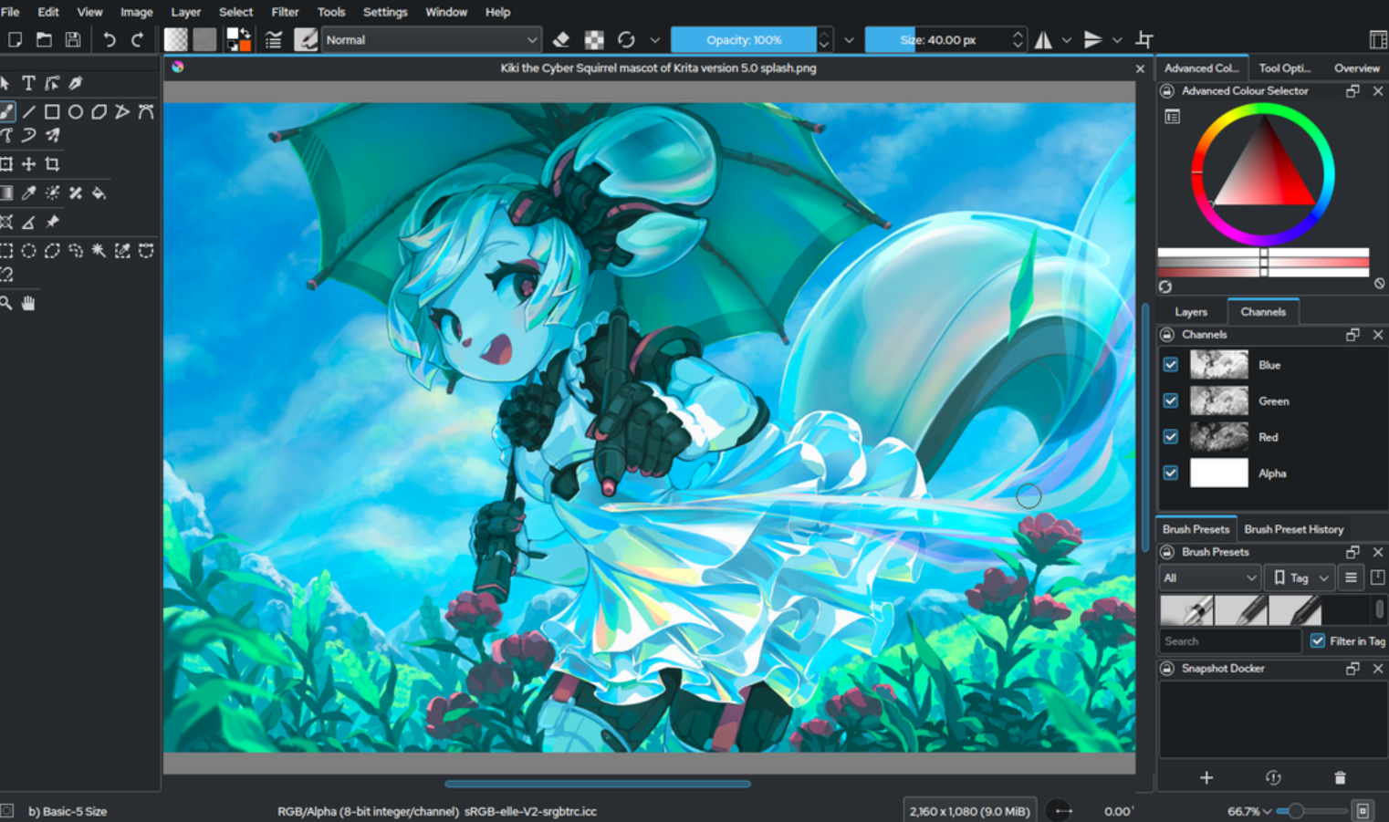Select the Fill bucket tool
This screenshot has height=822, width=1389.
[99, 192]
